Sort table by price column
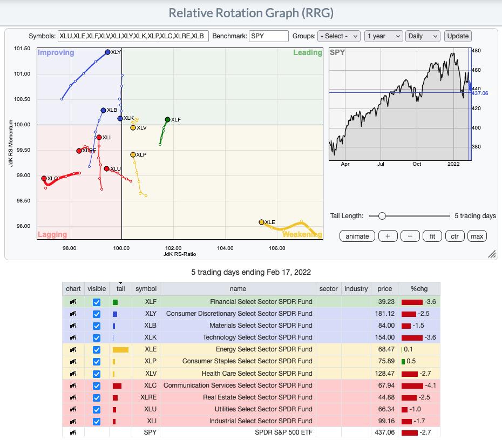This screenshot has width=502, height=440. 384,288
